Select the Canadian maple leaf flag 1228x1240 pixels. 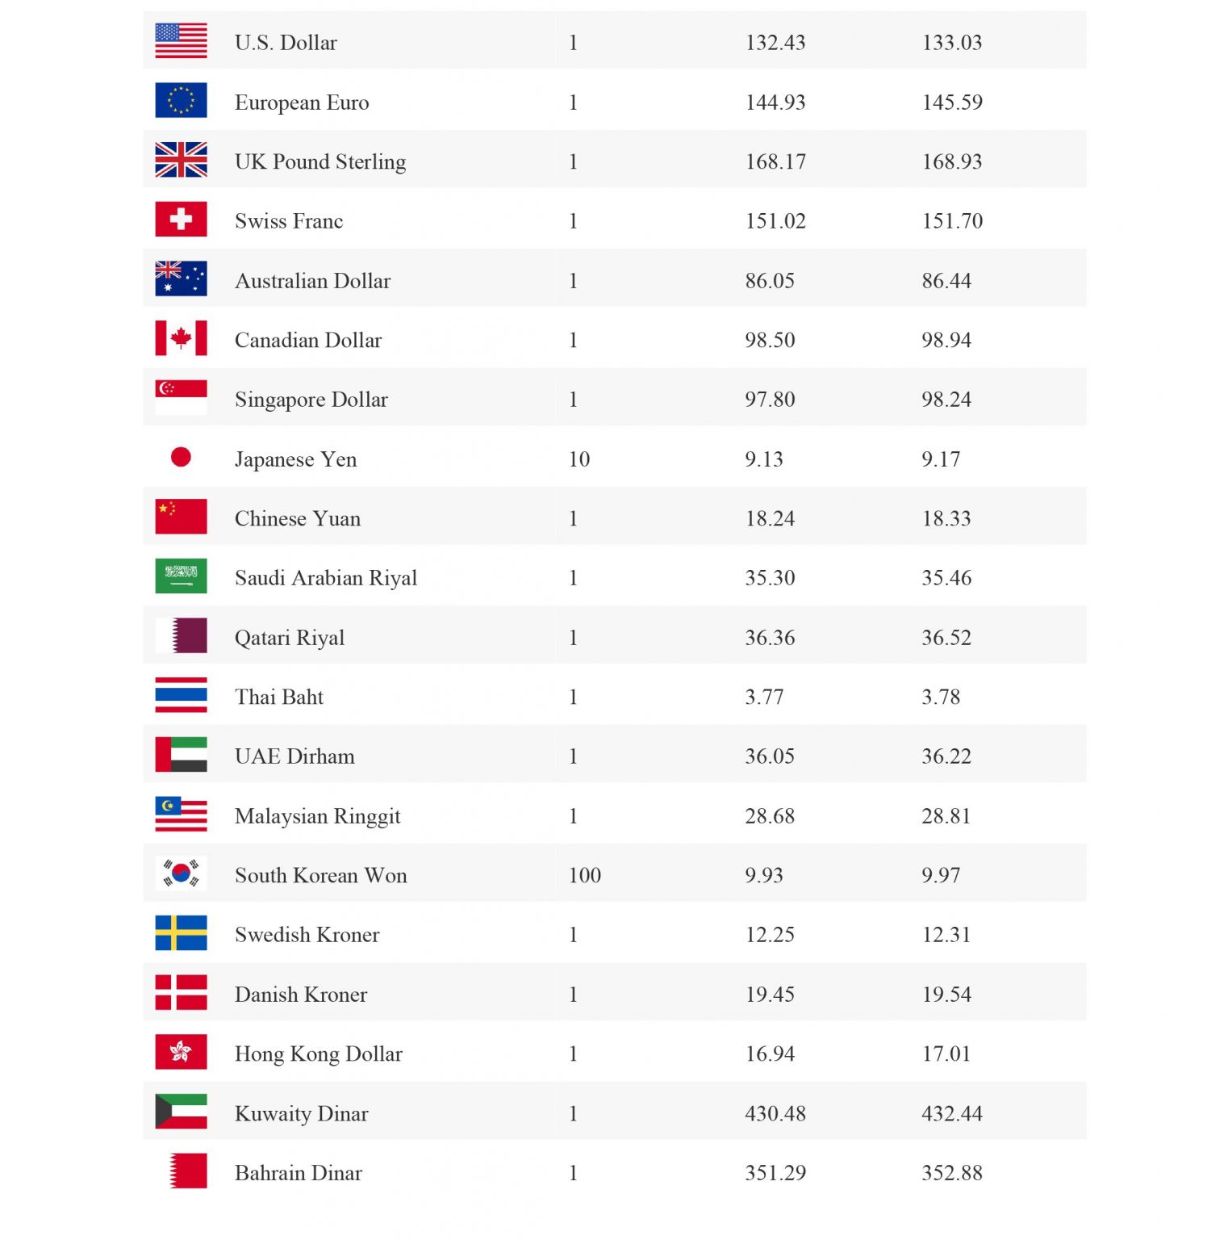coord(181,338)
